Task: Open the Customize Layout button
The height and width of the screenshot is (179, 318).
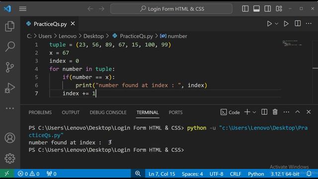Action: (279, 8)
